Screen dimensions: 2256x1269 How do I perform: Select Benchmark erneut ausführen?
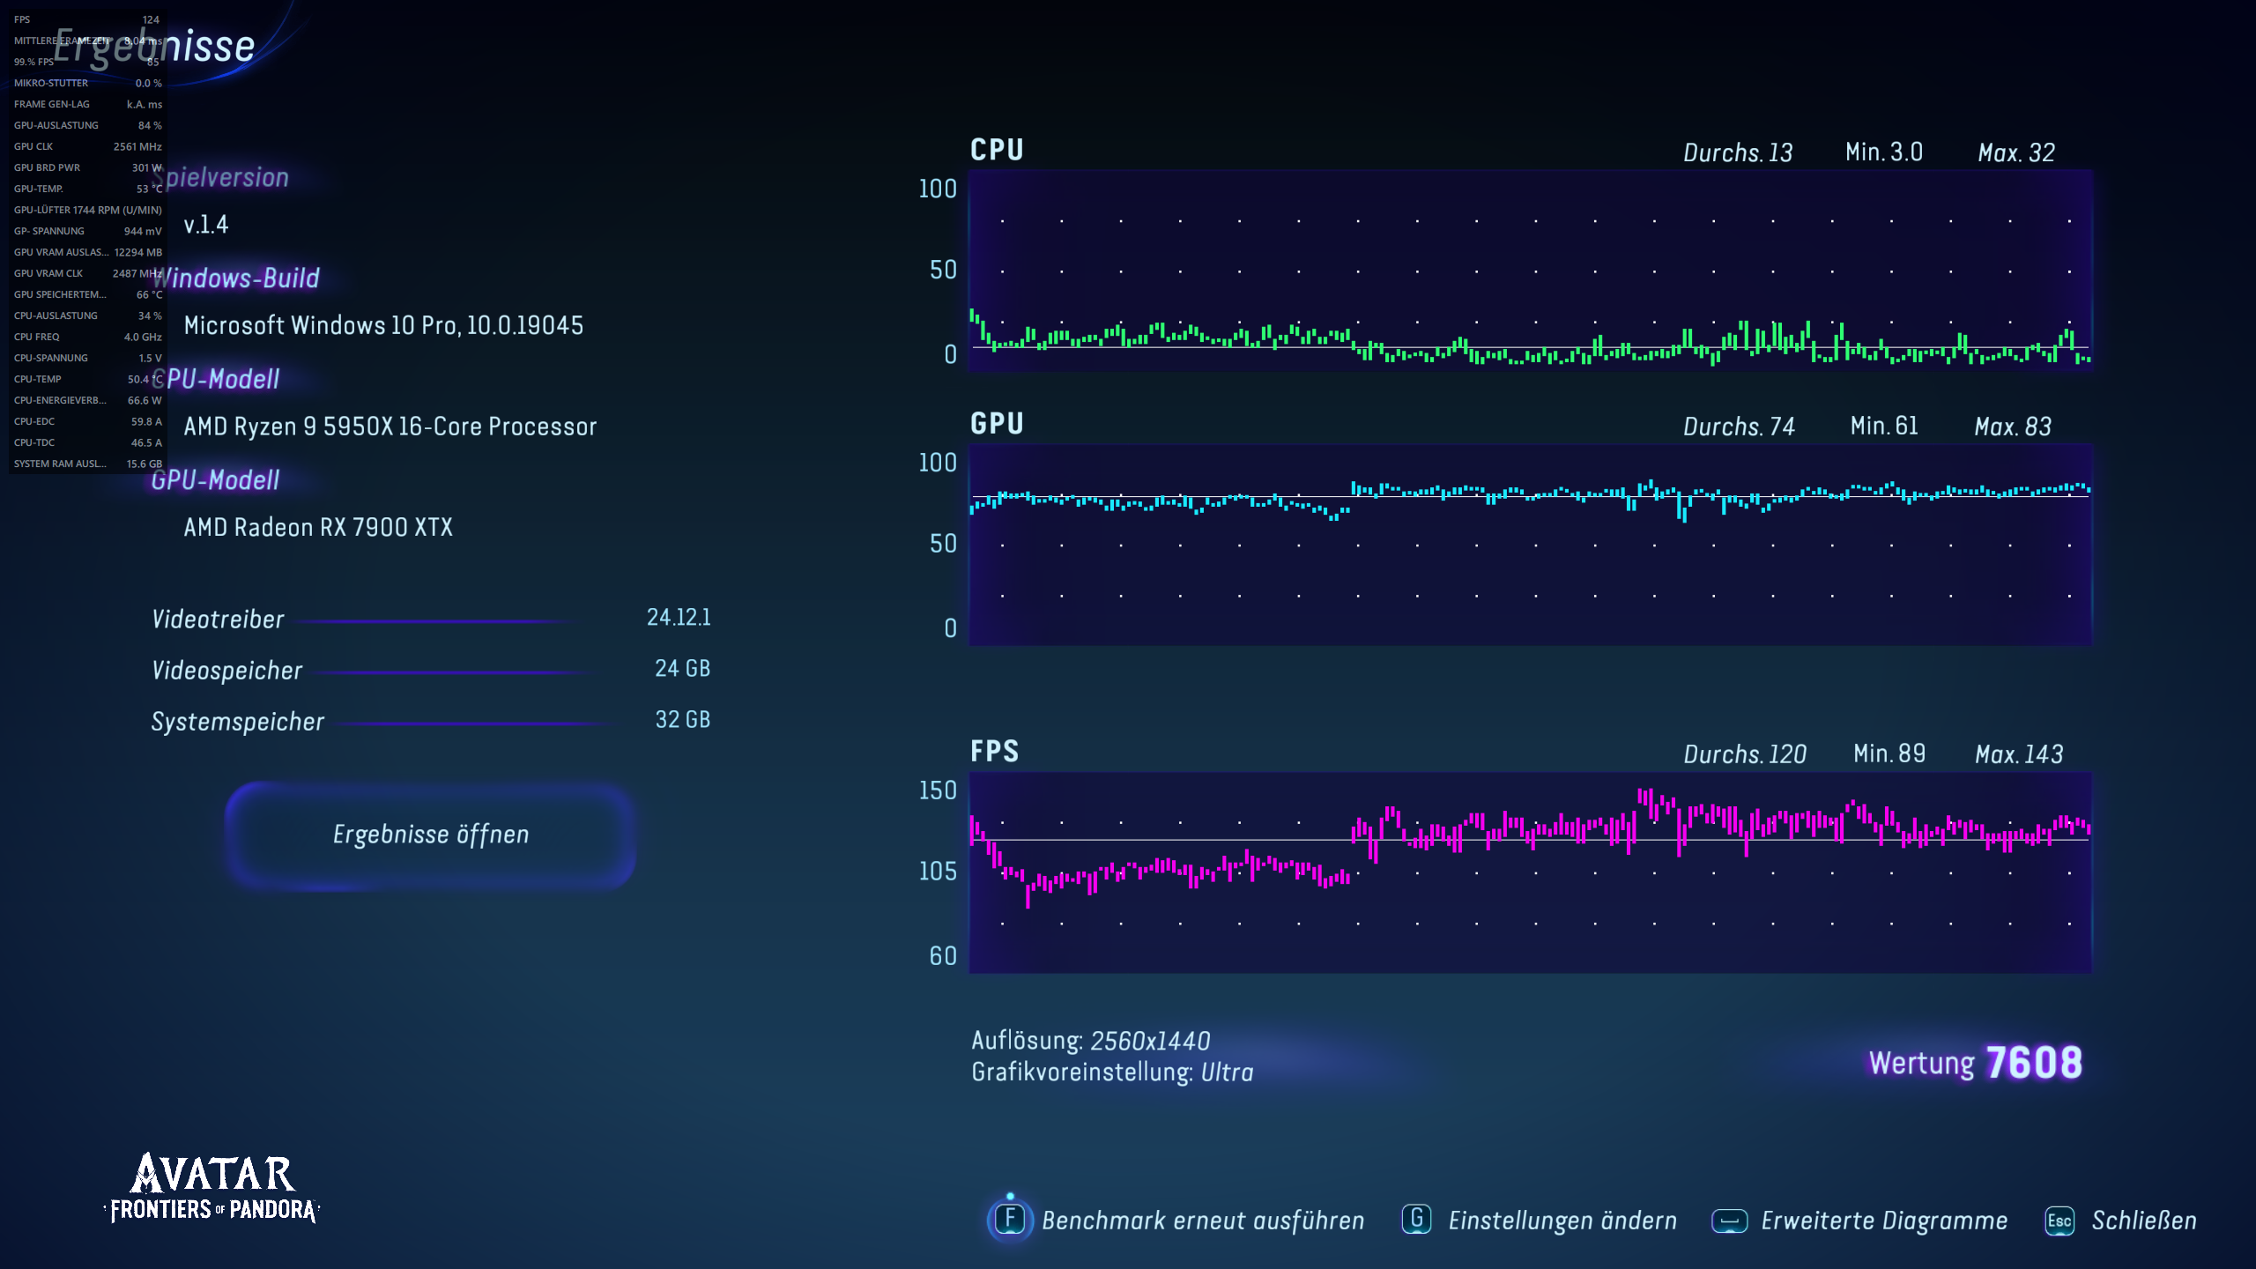[x=1202, y=1221]
